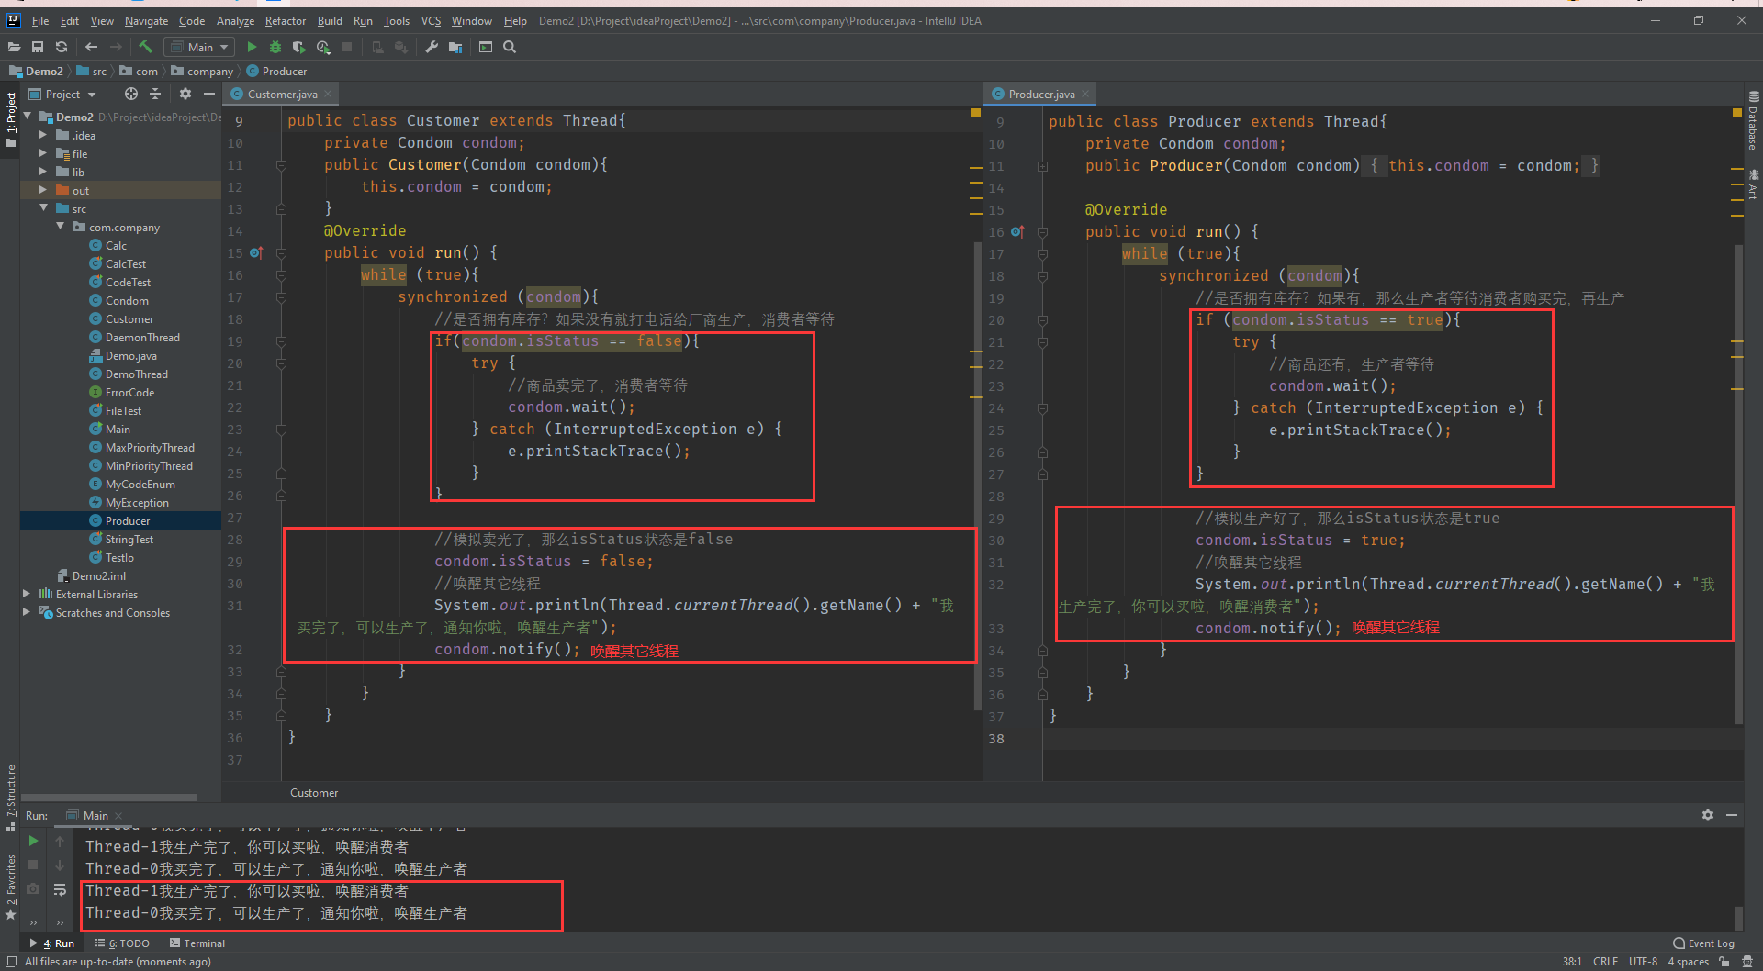Expand Scratches and Consoles node

[x=26, y=612]
